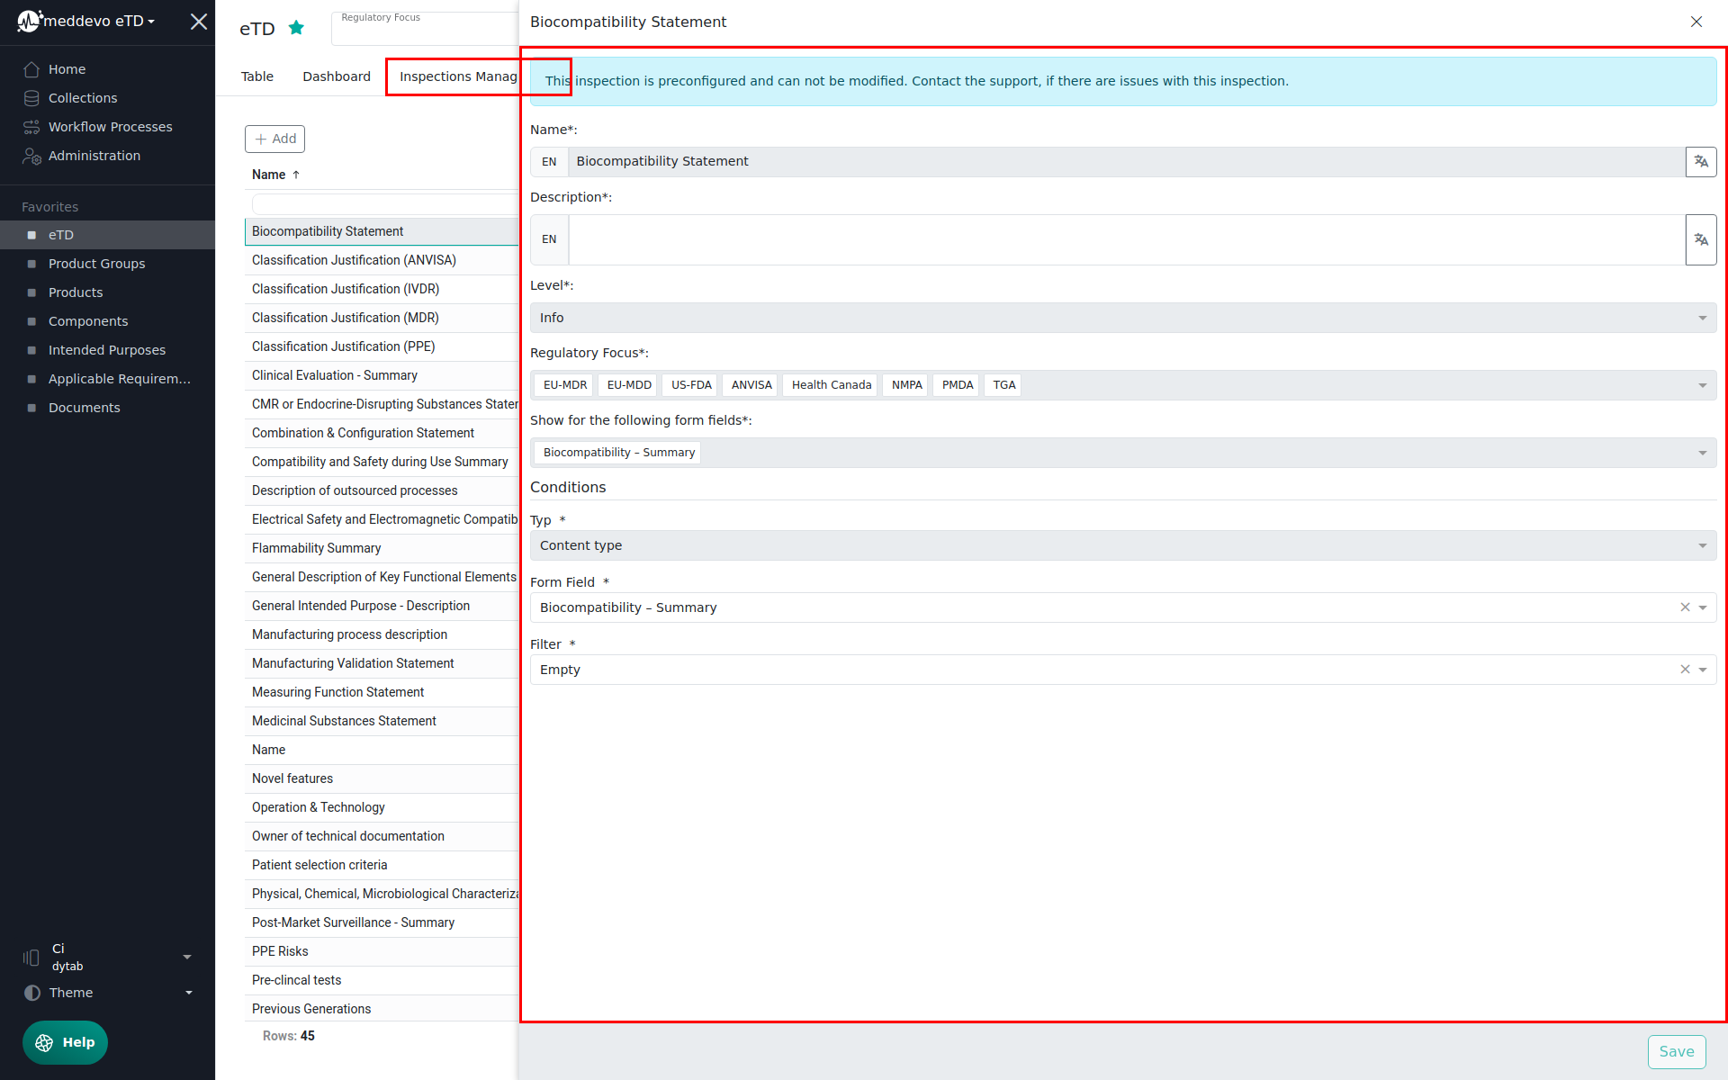Open Workflow Processes in the sidebar
Screen dimensions: 1728x1080
[x=110, y=127]
